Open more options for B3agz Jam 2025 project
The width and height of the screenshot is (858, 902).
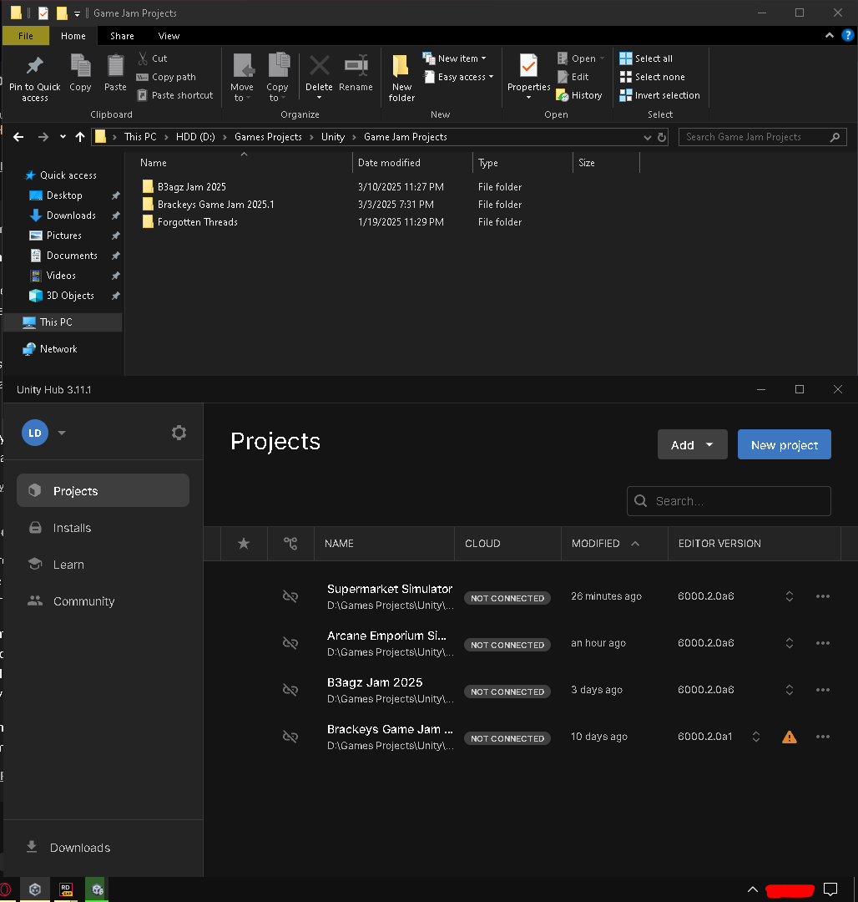(823, 690)
